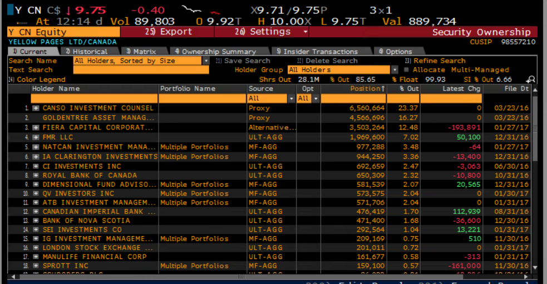Open Settings menu dropdown arrow
Image resolution: width=547 pixels, height=284 pixels.
click(305, 32)
